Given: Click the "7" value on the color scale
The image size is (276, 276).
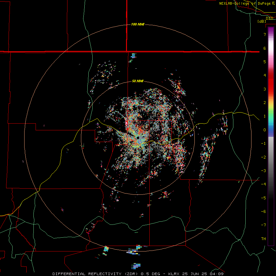Looking at the screenshot, I should pos(265,34).
